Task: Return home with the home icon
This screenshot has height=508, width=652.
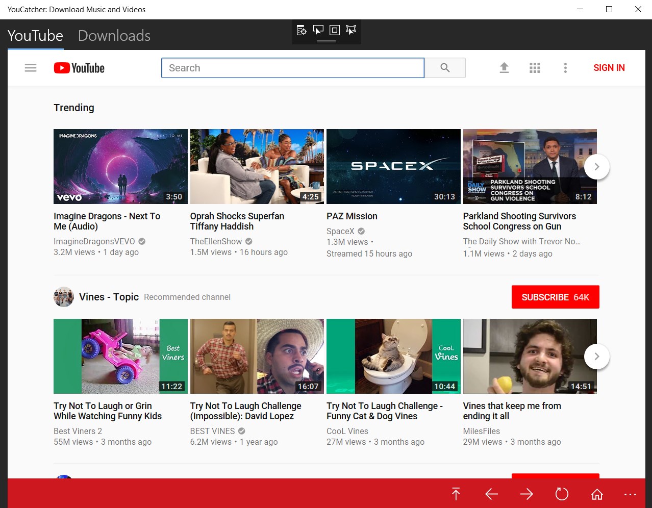Action: pos(597,494)
